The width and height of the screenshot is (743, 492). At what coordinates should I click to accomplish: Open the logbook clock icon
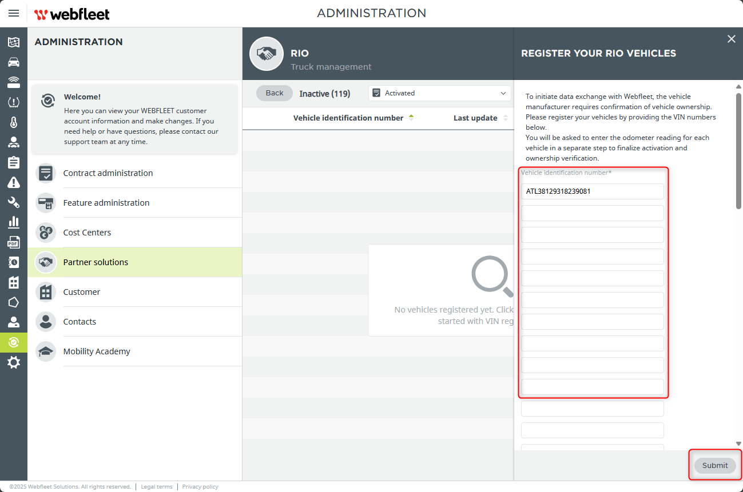tap(14, 262)
